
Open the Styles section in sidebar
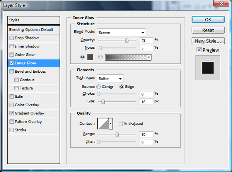tap(34, 20)
